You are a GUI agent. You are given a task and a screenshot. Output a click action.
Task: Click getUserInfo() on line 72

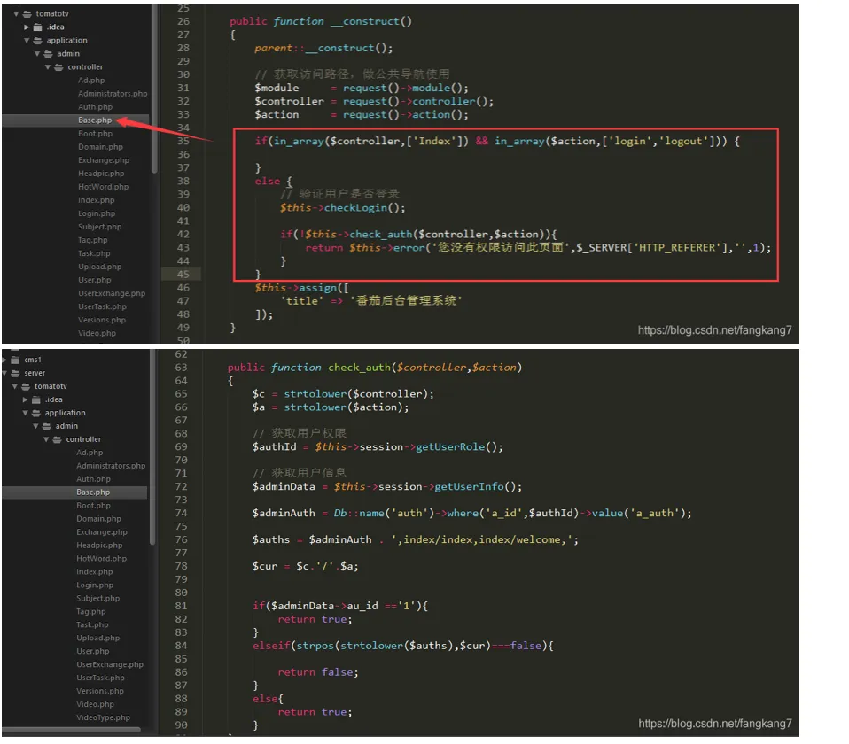[478, 486]
